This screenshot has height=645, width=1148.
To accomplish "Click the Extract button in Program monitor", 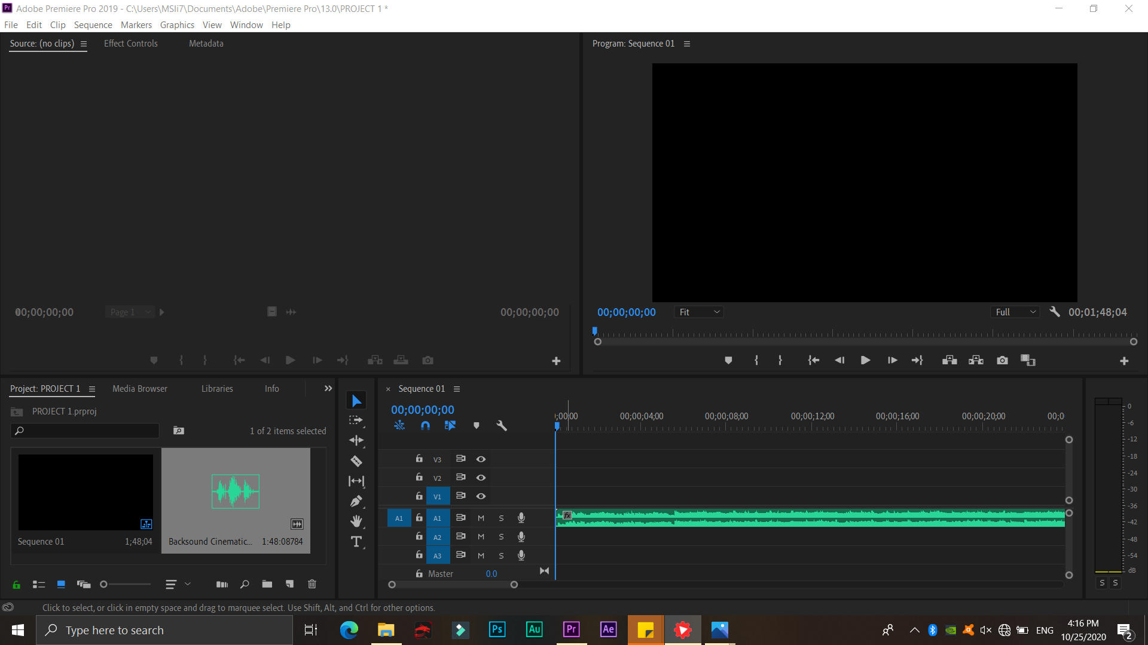I will tap(976, 361).
